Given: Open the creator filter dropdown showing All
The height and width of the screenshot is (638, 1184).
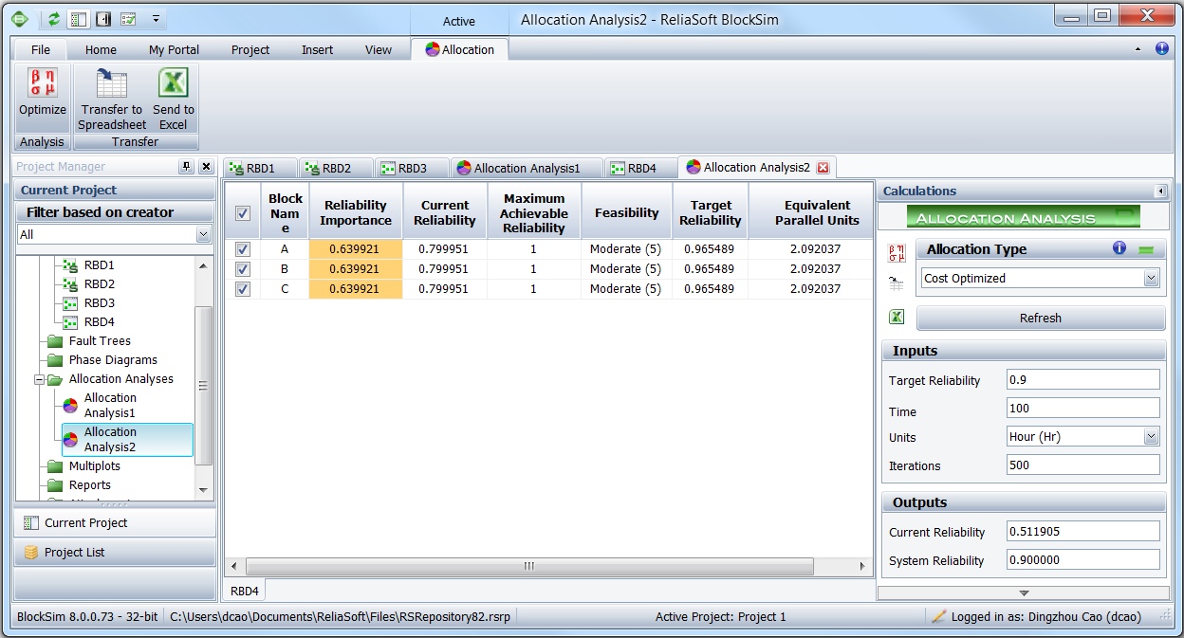Looking at the screenshot, I should [203, 235].
